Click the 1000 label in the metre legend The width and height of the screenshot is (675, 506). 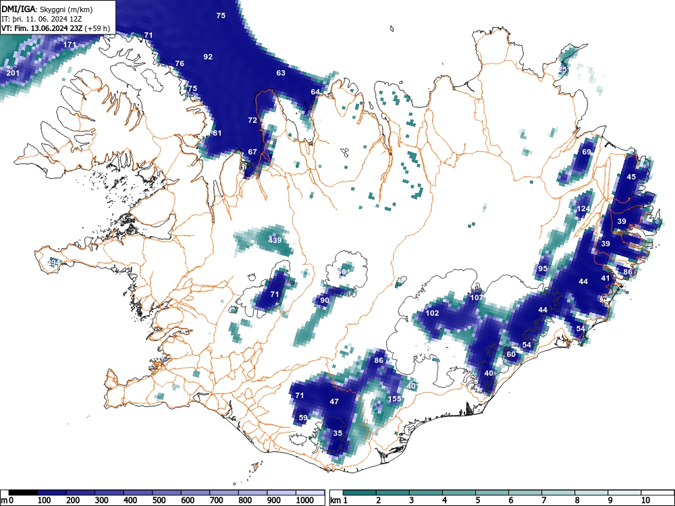pyautogui.click(x=304, y=501)
